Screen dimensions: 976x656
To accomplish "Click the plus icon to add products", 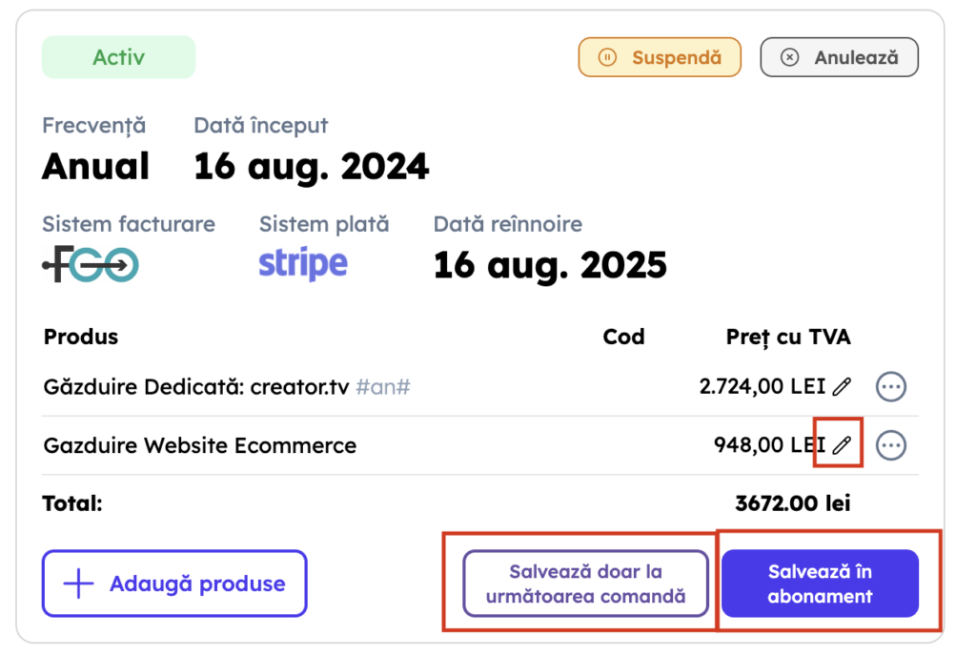I will tap(77, 584).
